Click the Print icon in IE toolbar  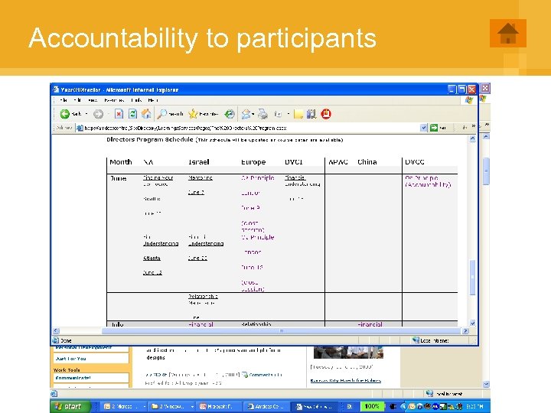262,114
